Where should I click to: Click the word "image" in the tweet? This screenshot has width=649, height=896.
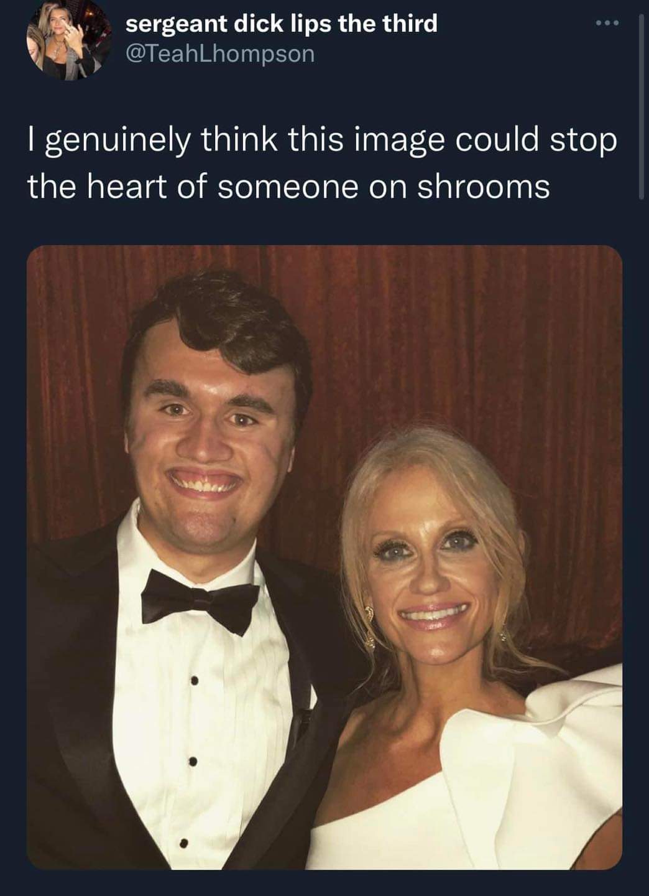tap(400, 139)
